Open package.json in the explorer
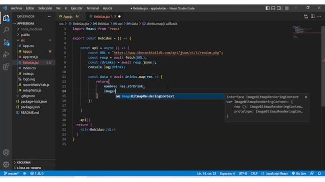Image resolution: width=325 pixels, height=182 pixels. coord(34,107)
